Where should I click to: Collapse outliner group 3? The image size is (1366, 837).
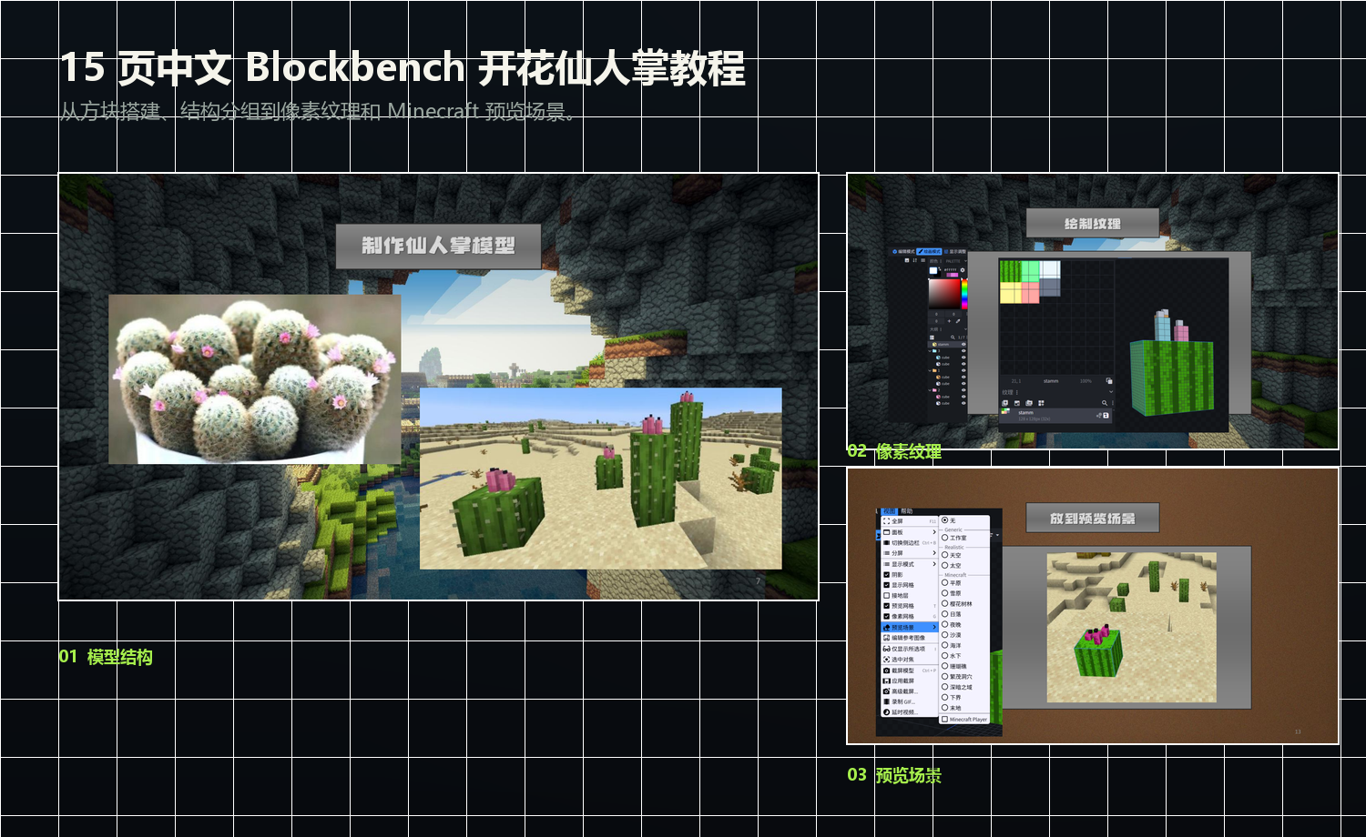pyautogui.click(x=930, y=351)
